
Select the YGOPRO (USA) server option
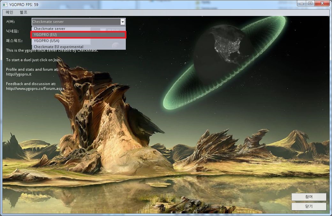(x=79, y=41)
